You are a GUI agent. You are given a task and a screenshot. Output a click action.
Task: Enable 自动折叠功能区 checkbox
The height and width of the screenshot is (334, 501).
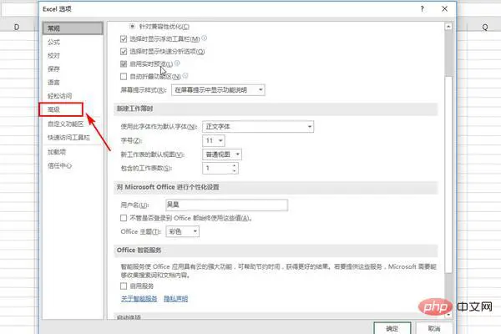124,76
